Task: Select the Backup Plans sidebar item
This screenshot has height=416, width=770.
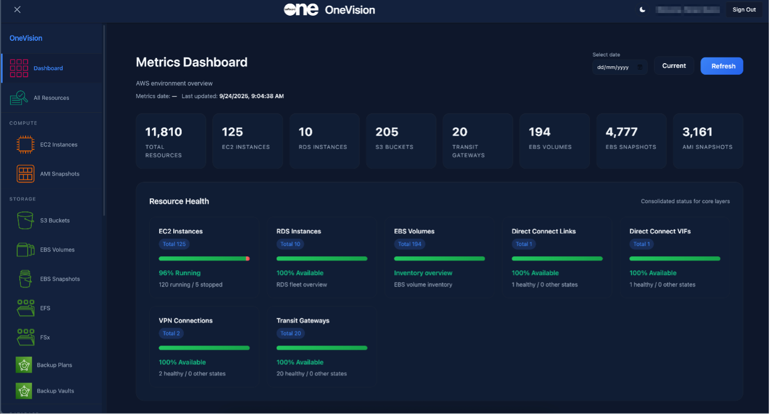Action: tap(54, 365)
